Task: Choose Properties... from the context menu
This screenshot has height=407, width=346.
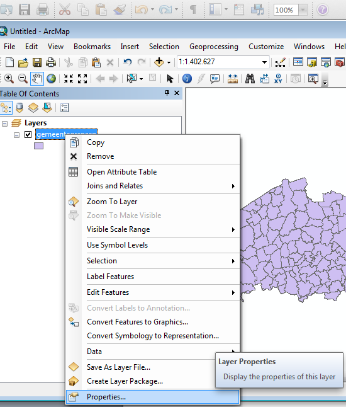Action: tap(153, 397)
